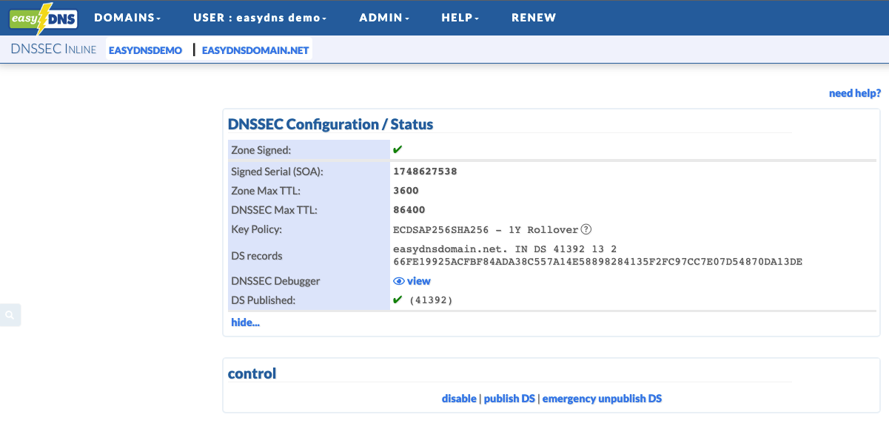Click the Key Policy: label
The width and height of the screenshot is (889, 423).
tap(256, 229)
